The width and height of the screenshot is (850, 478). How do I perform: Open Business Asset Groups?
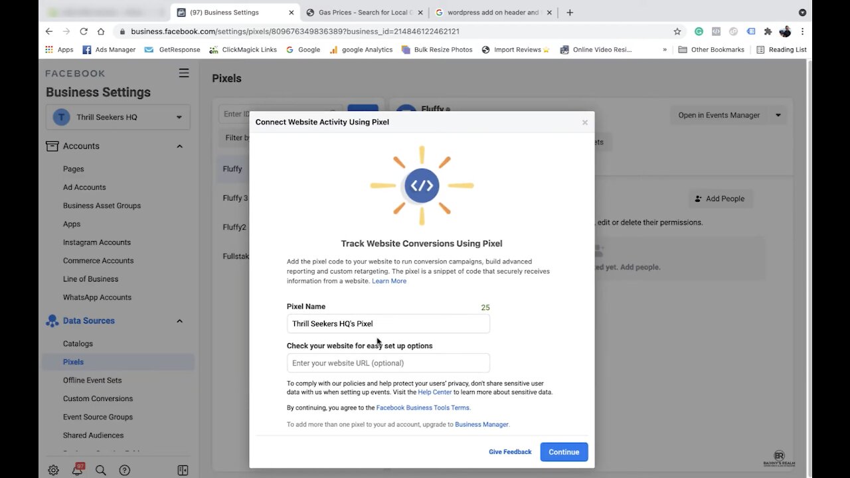[x=102, y=206]
